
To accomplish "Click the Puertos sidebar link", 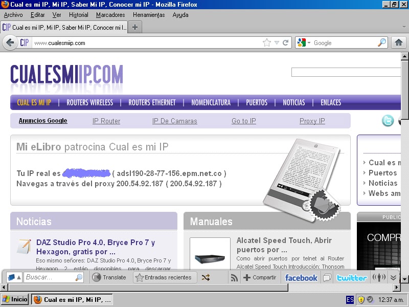I will 382,173.
